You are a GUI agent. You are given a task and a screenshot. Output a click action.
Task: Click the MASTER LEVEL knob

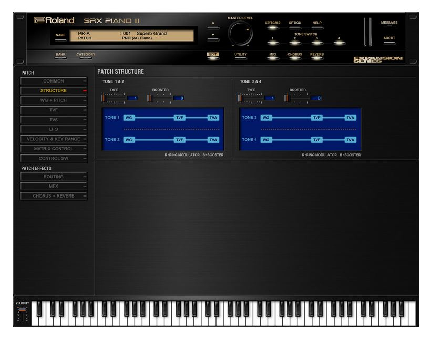(x=240, y=33)
